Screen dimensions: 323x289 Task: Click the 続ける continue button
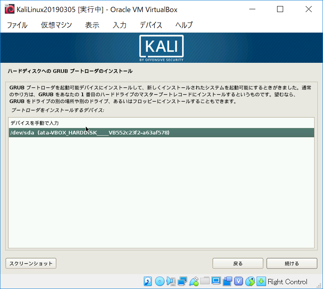[x=292, y=264]
